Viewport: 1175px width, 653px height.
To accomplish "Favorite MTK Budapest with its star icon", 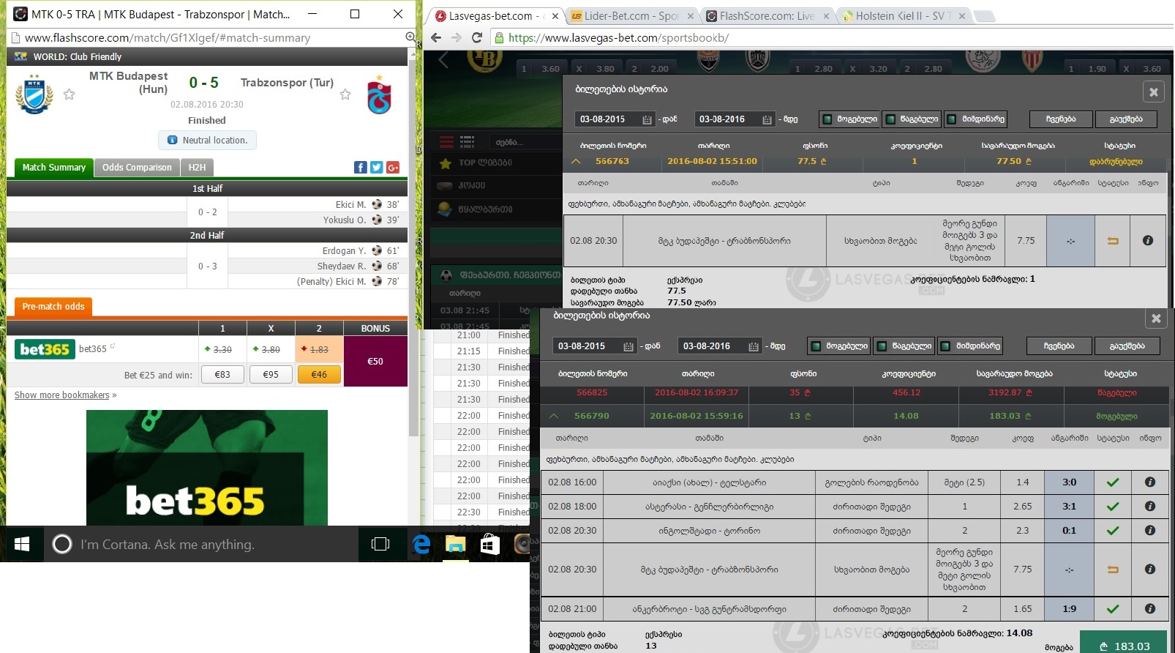I will tap(70, 94).
